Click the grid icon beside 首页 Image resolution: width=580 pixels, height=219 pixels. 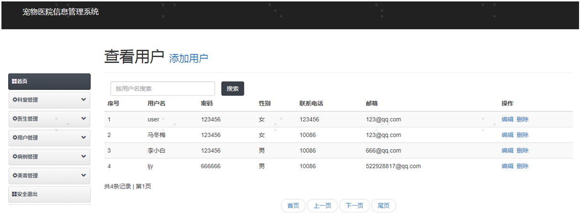point(14,81)
